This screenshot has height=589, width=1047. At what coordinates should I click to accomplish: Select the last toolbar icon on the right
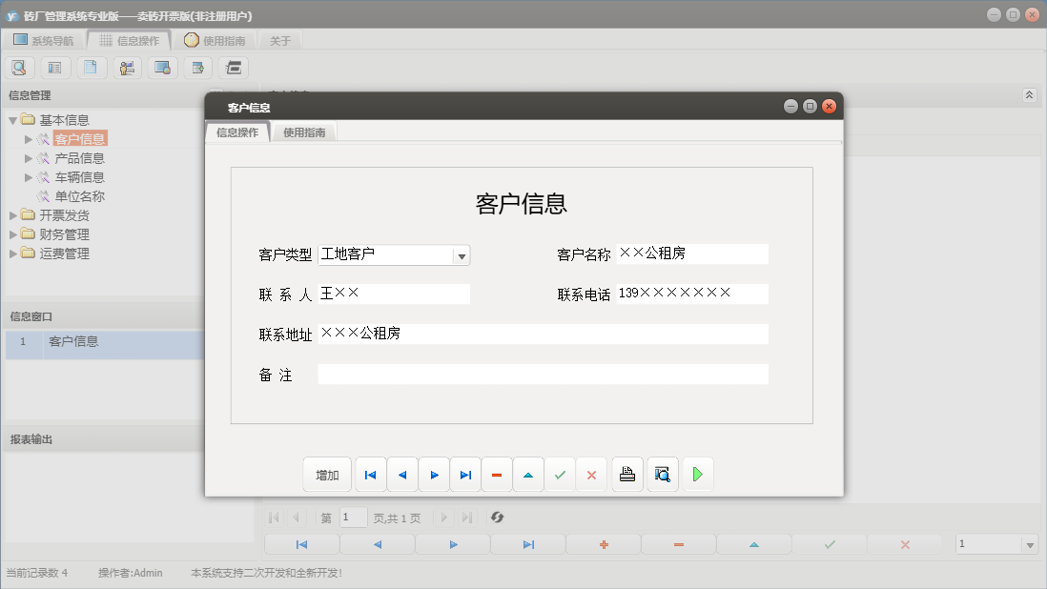pos(232,68)
